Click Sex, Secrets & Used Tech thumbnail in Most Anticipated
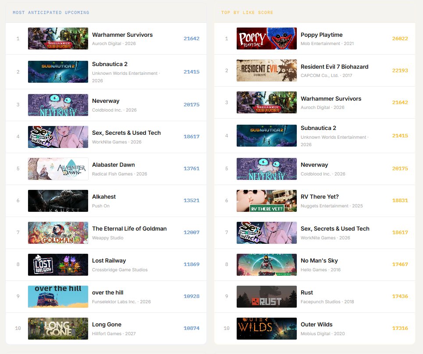Screen dimensions: 423x354 (x=58, y=137)
